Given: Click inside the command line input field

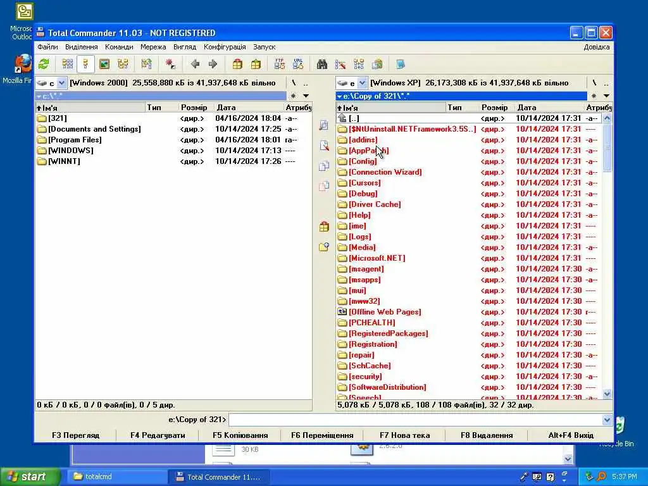Looking at the screenshot, I should click(415, 420).
